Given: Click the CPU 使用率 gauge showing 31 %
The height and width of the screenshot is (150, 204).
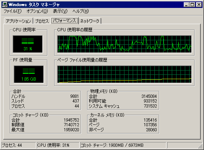Looking at the screenshot, I should click(28, 44).
